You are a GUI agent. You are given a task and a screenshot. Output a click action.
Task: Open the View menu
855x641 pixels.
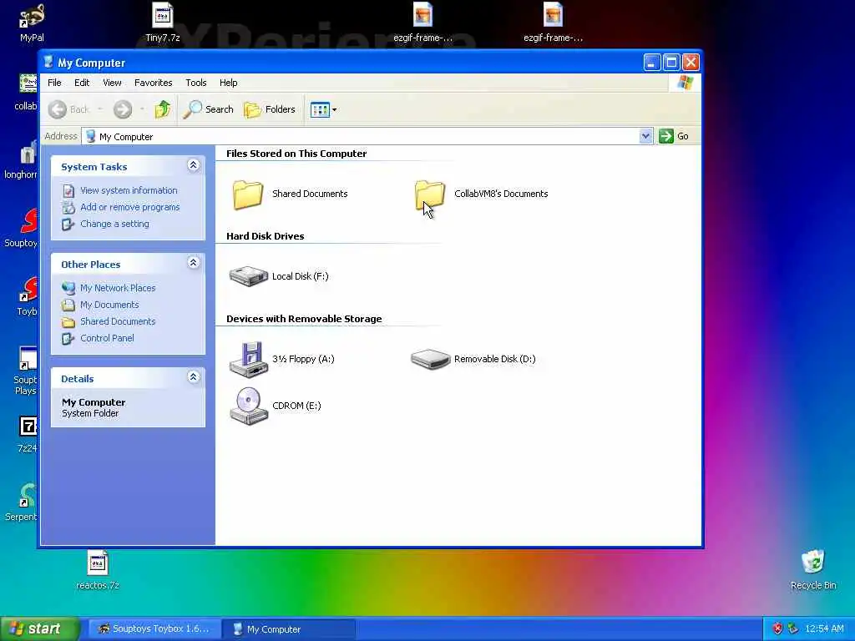112,83
